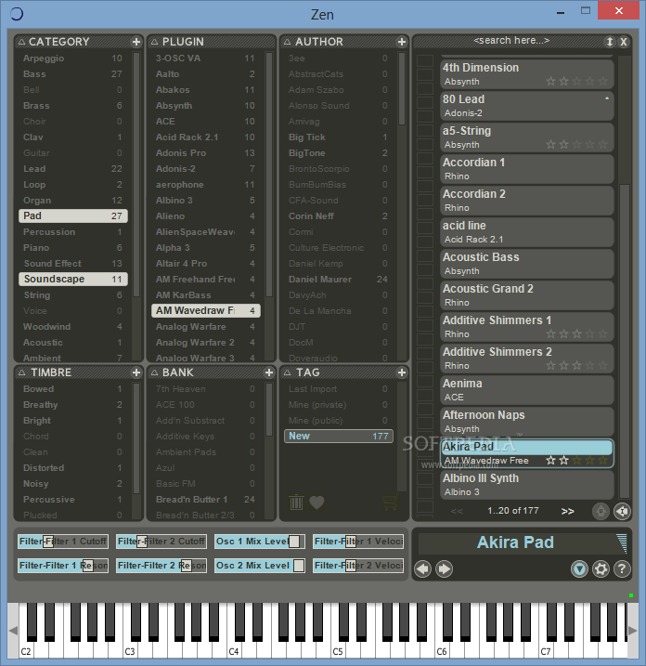Click the round up-arrow U button
Image resolution: width=646 pixels, height=666 pixels.
[601, 511]
